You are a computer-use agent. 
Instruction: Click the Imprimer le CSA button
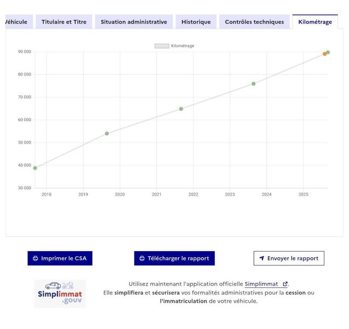click(60, 258)
